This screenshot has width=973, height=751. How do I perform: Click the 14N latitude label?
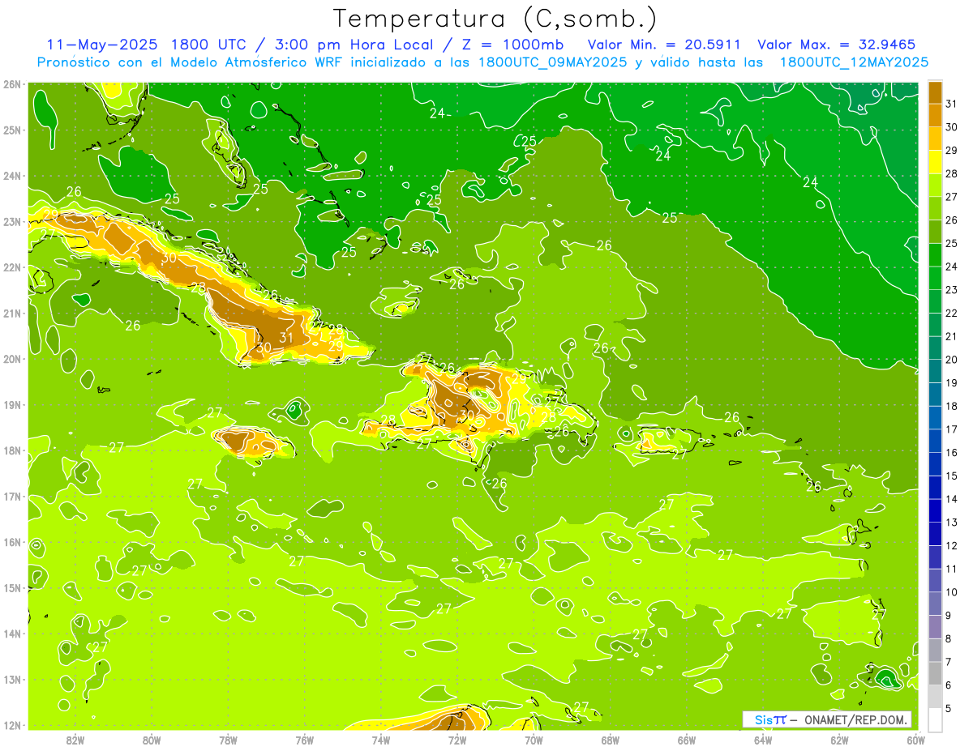pyautogui.click(x=12, y=634)
